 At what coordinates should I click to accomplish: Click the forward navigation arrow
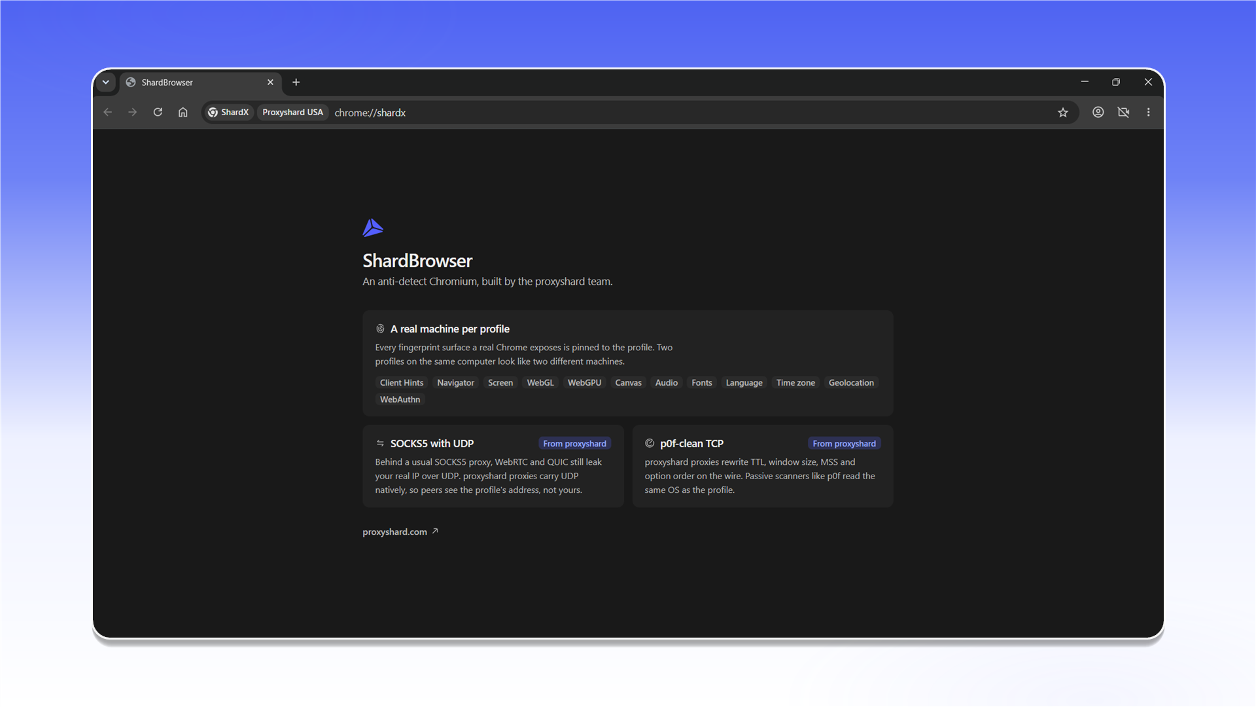tap(133, 112)
